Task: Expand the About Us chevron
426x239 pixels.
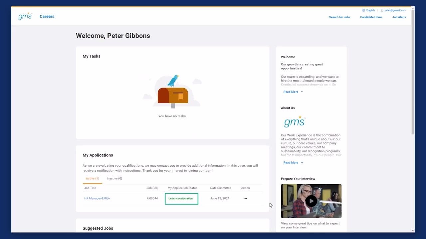Action: click(302, 162)
